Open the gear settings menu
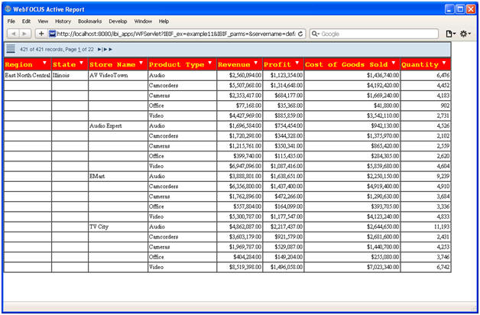 click(x=465, y=34)
